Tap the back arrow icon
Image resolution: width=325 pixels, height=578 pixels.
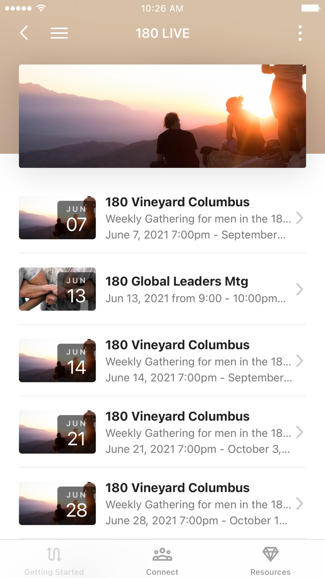click(x=24, y=33)
